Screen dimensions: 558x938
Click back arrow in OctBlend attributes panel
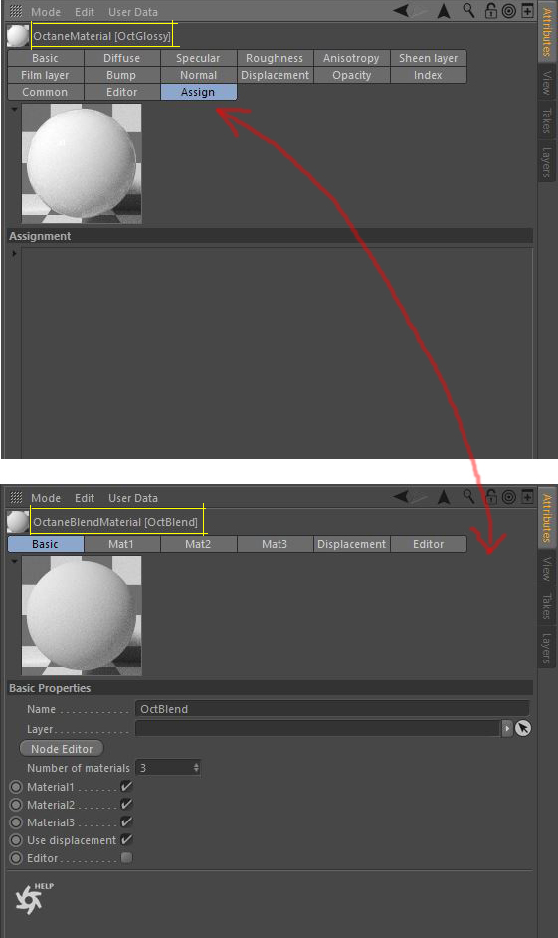point(401,497)
